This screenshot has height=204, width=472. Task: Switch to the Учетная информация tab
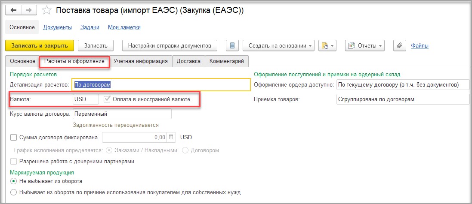click(x=141, y=61)
